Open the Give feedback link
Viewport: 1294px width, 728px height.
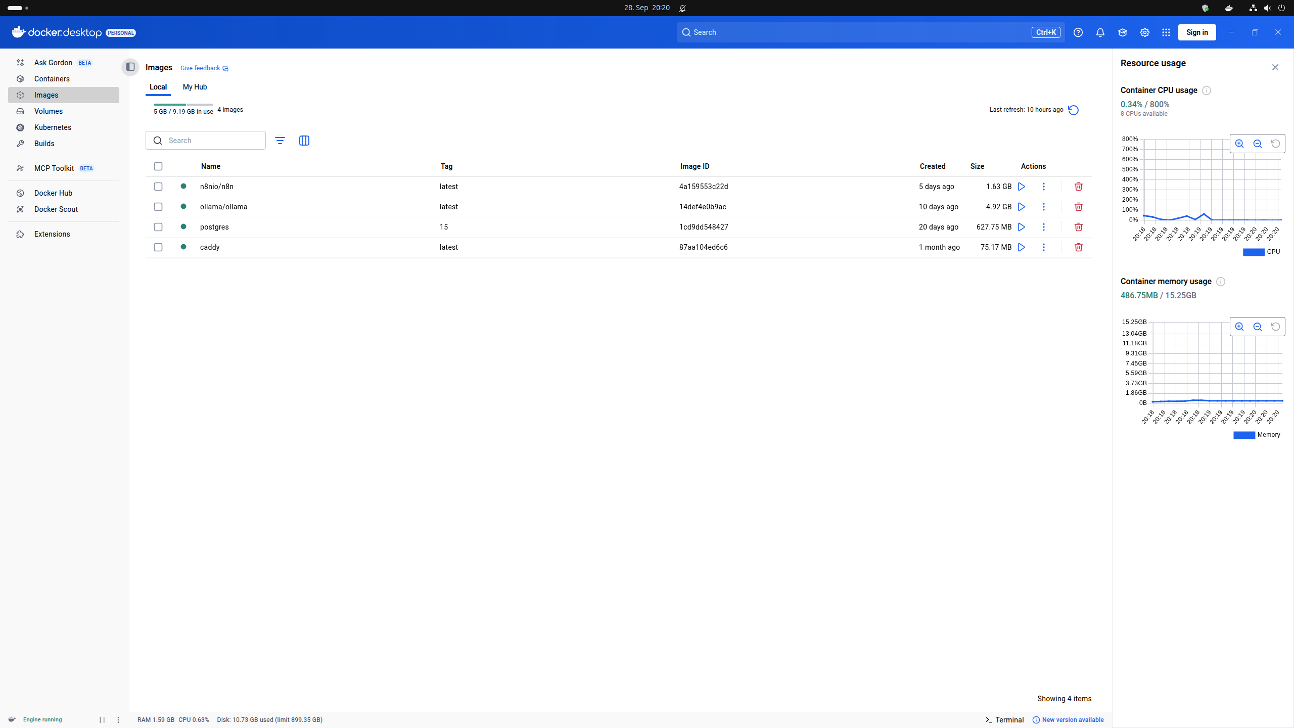[x=200, y=68]
